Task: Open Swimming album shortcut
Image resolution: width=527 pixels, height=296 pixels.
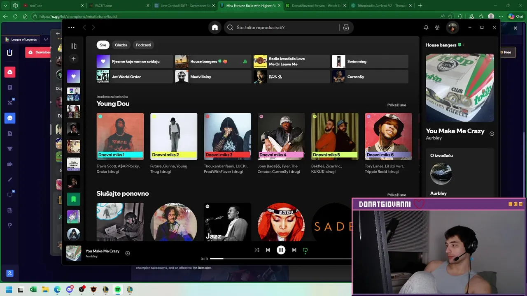Action: 370,61
